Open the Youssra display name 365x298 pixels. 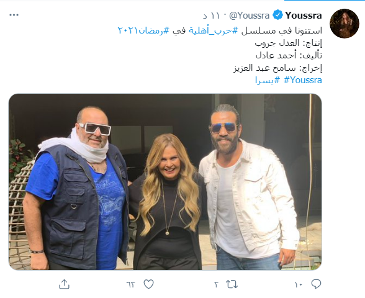coord(304,16)
